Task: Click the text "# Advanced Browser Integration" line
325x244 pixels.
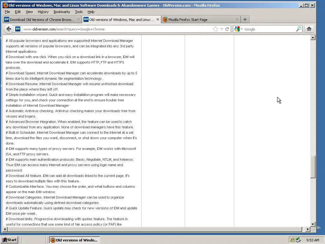Action: (x=69, y=122)
